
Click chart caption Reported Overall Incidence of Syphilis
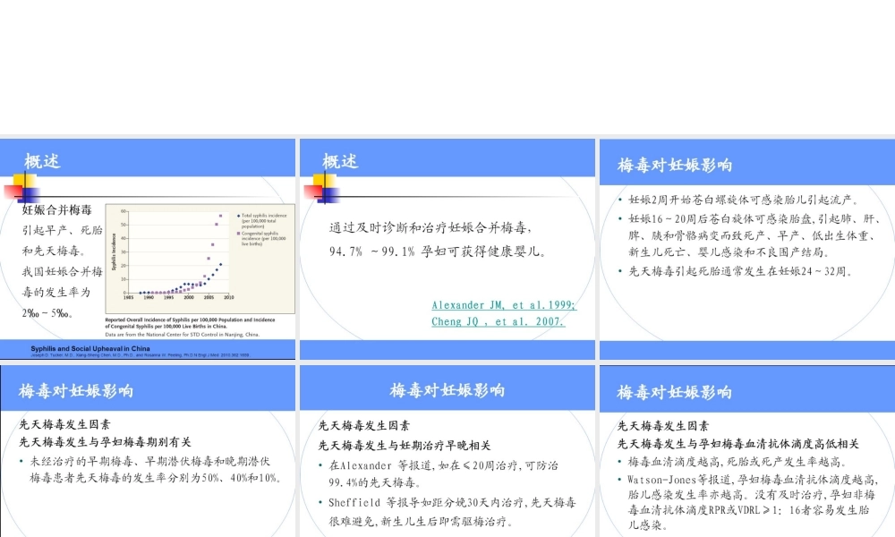(x=190, y=323)
